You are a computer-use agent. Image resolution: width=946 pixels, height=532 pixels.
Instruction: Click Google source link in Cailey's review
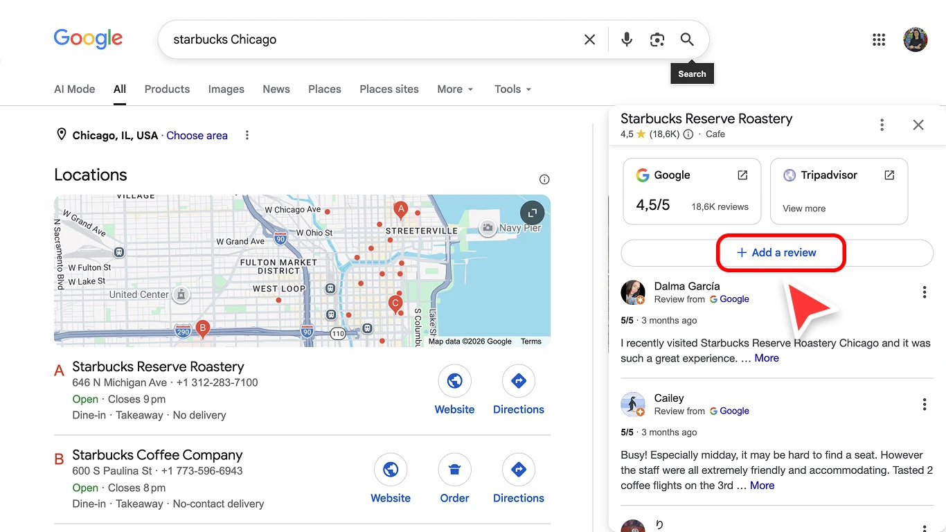click(729, 411)
